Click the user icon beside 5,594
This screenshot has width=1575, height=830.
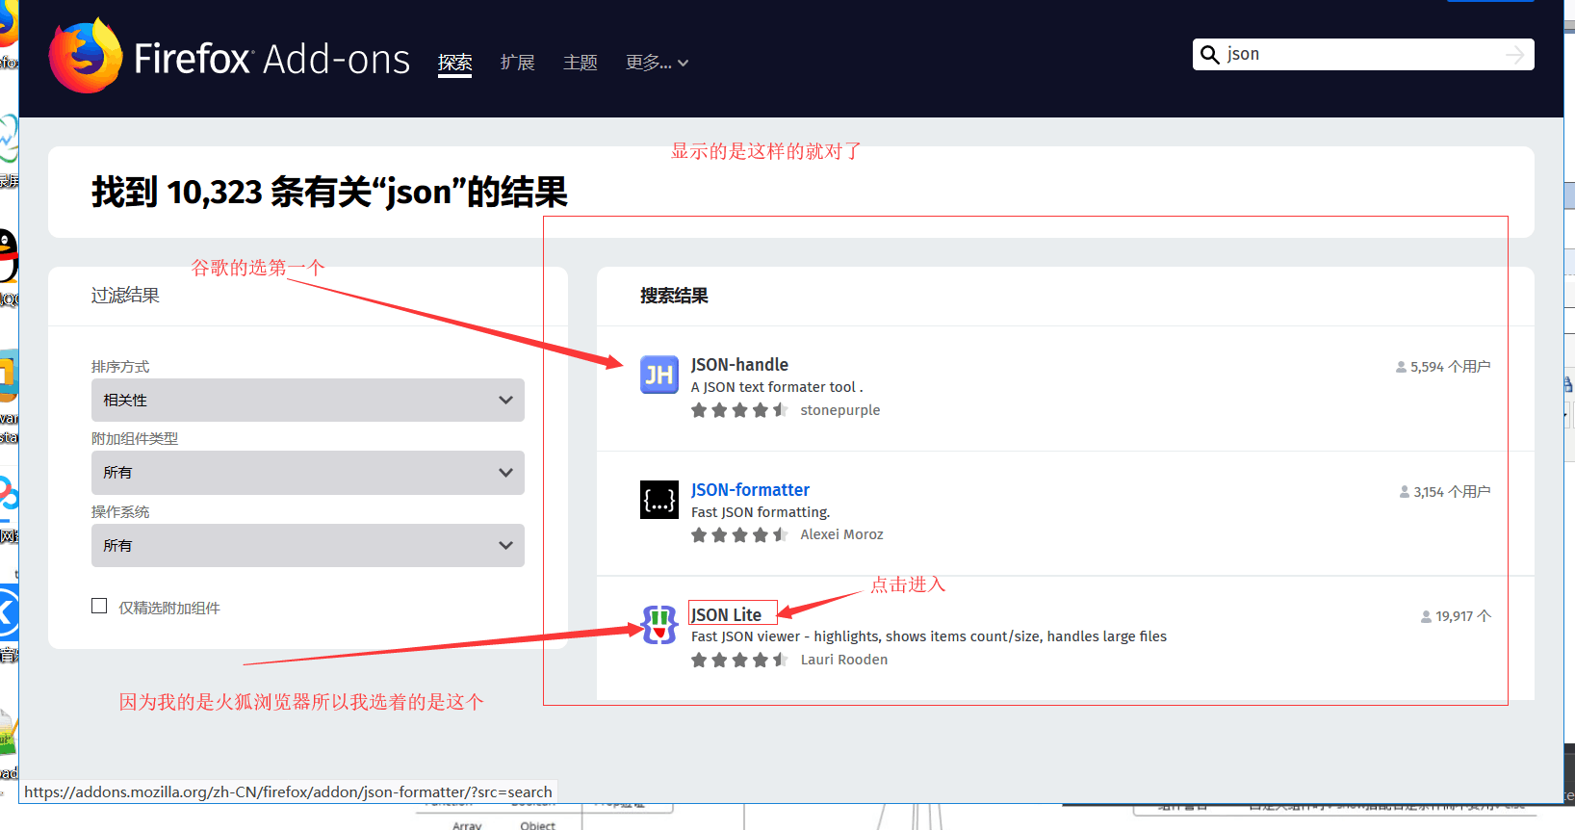click(x=1401, y=367)
